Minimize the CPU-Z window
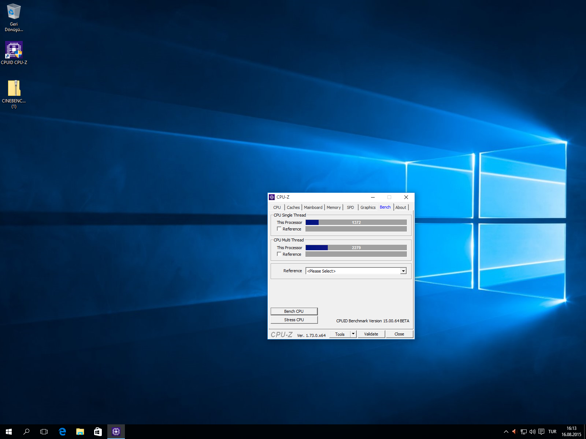 (x=373, y=197)
